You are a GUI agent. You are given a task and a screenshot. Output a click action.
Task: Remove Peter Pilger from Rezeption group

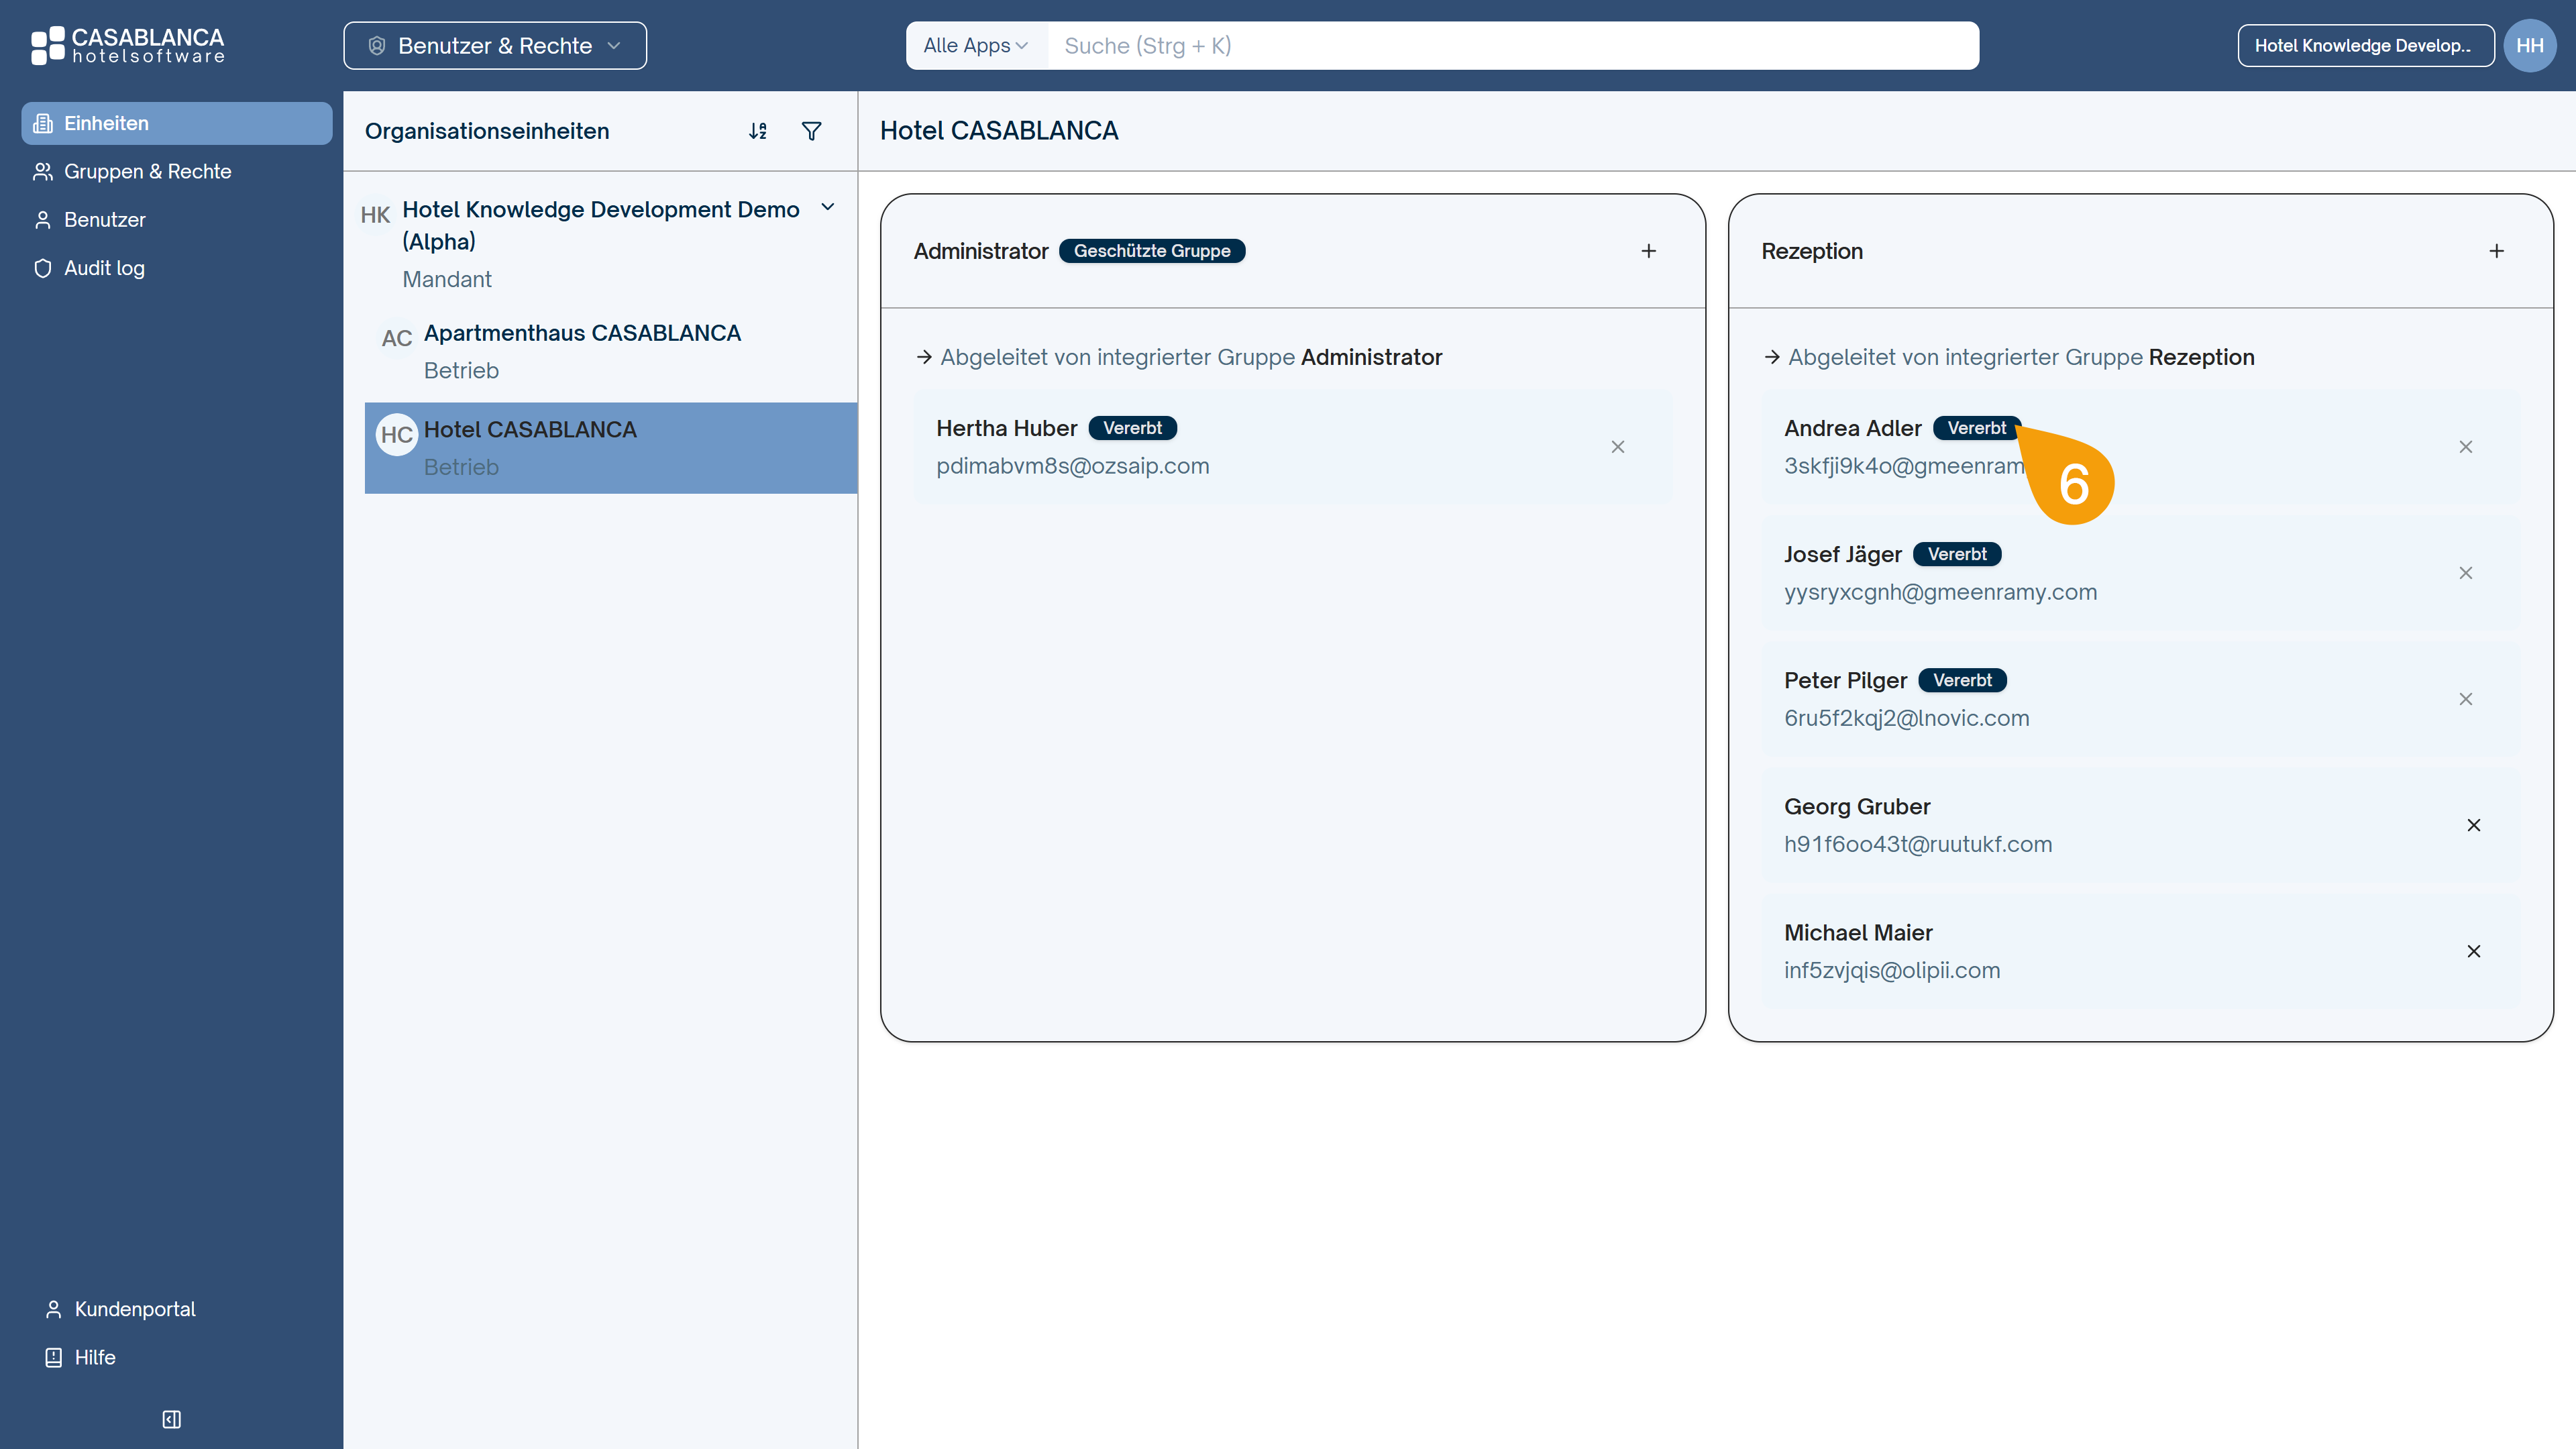(x=2466, y=699)
